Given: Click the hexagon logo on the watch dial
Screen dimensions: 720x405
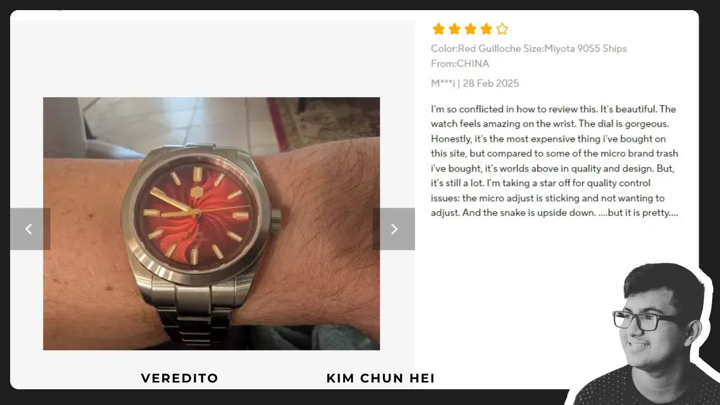Looking at the screenshot, I should pyautogui.click(x=196, y=192).
